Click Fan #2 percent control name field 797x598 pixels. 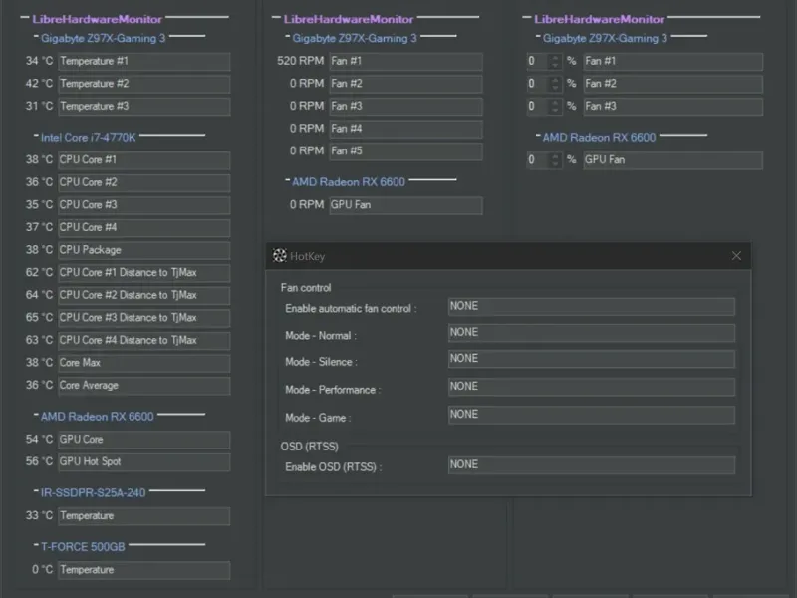[673, 84]
